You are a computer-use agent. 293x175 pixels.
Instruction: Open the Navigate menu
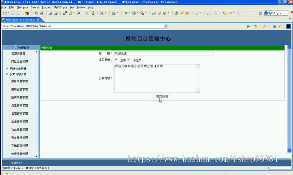pyautogui.click(x=22, y=7)
